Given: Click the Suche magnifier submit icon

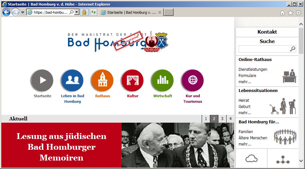Looking at the screenshot, I should (293, 49).
